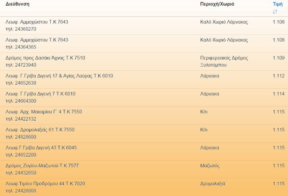Click price 1.115 in the 24422132 row

pos(279,112)
